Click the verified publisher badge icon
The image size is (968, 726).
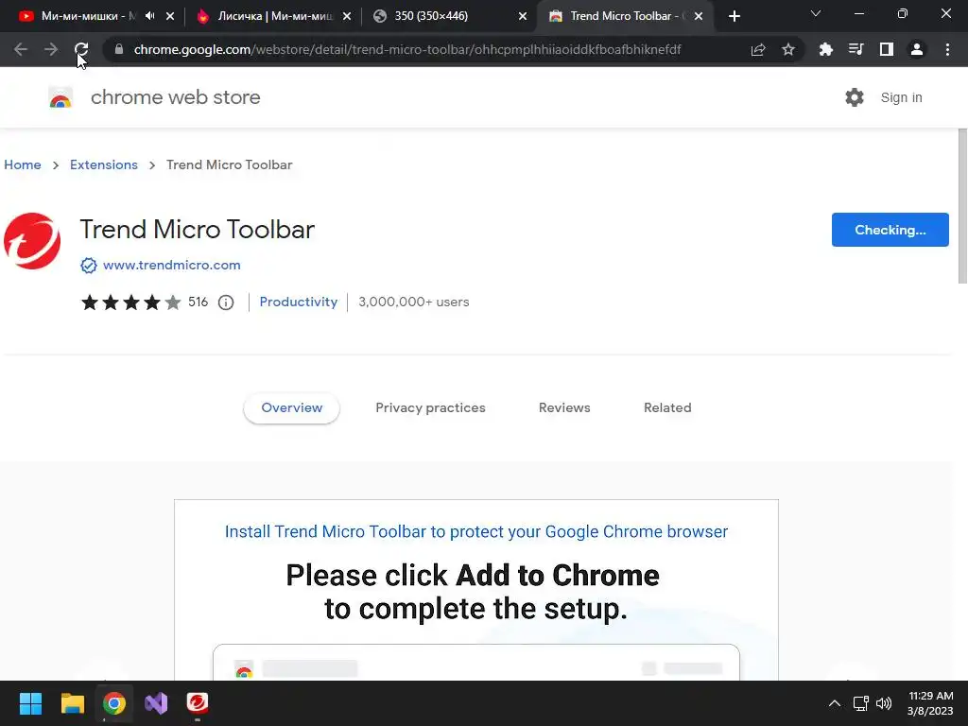(89, 266)
